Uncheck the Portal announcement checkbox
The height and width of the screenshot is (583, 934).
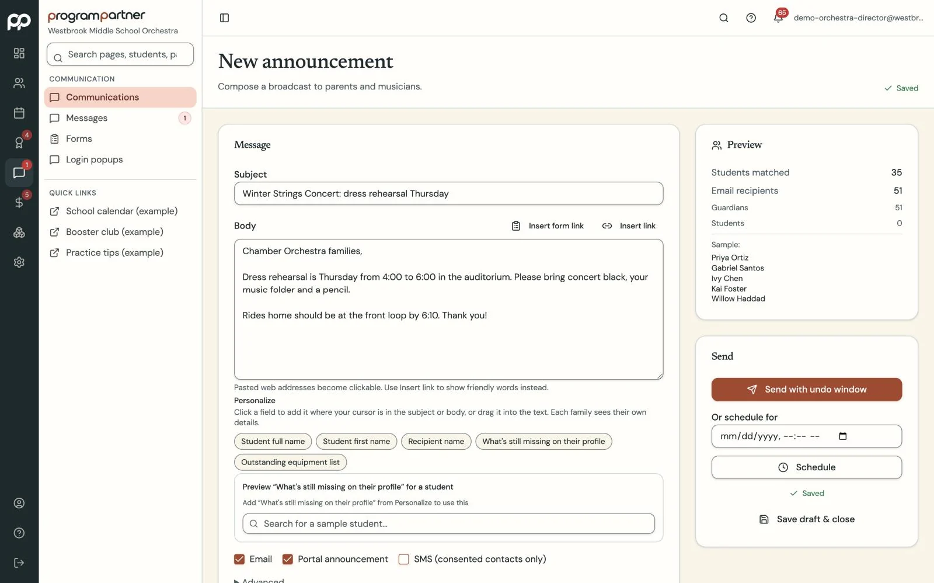(287, 559)
